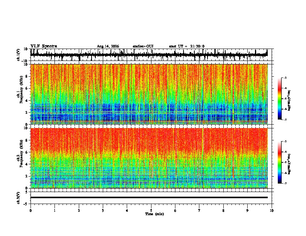The height and width of the screenshot is (236, 306).
Task: Click the ch.1 spectrogram plot area
Action: [x=149, y=94]
